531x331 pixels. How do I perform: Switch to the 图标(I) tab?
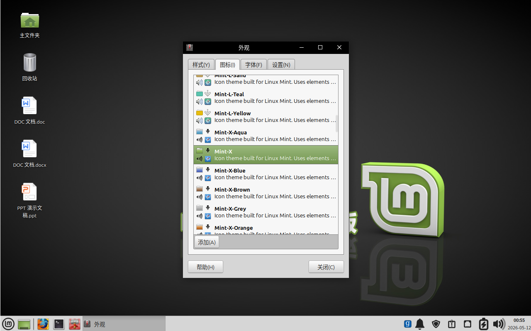click(227, 65)
